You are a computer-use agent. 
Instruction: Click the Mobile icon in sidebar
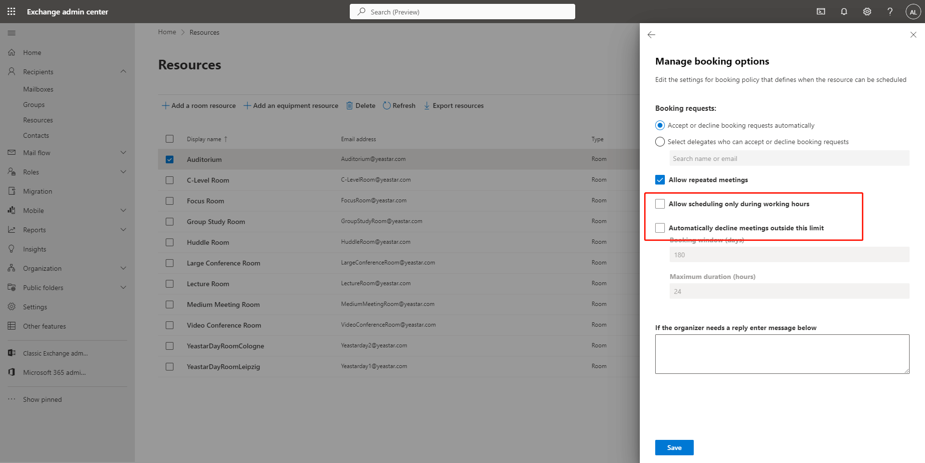tap(12, 210)
